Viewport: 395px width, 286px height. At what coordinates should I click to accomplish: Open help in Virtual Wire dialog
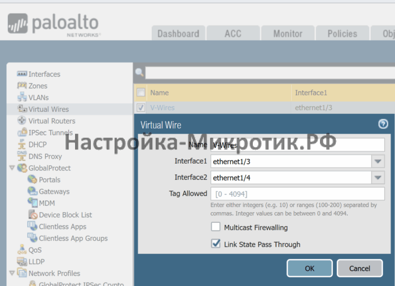coord(383,124)
